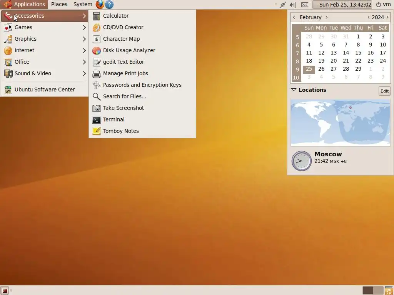The height and width of the screenshot is (295, 394).
Task: Switch to the second workspace
Action: click(378, 290)
